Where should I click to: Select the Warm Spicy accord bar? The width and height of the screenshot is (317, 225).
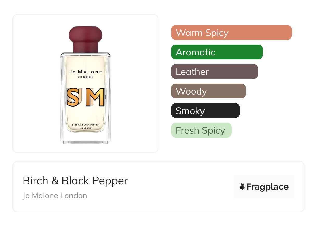(231, 33)
